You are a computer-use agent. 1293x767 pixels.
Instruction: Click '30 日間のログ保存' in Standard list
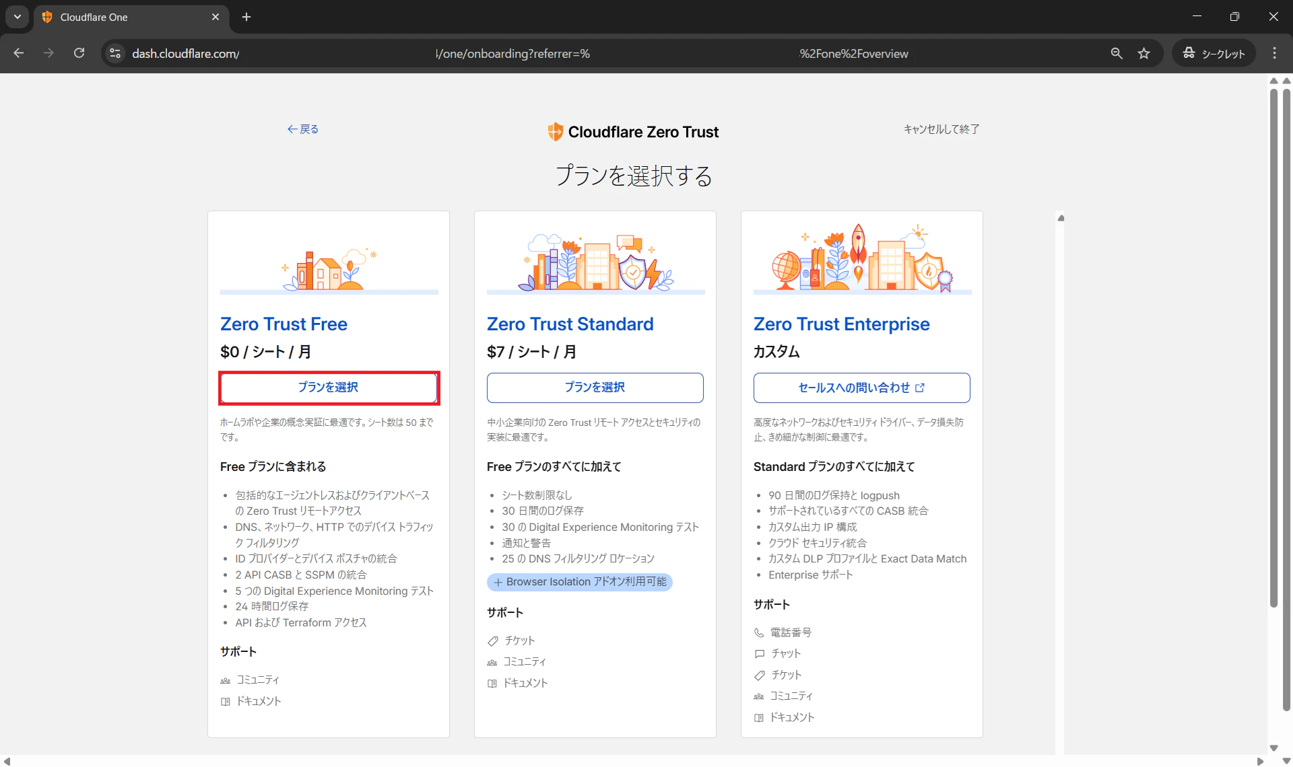tap(543, 511)
